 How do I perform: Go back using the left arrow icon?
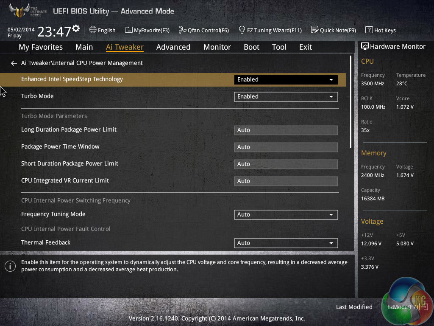14,63
